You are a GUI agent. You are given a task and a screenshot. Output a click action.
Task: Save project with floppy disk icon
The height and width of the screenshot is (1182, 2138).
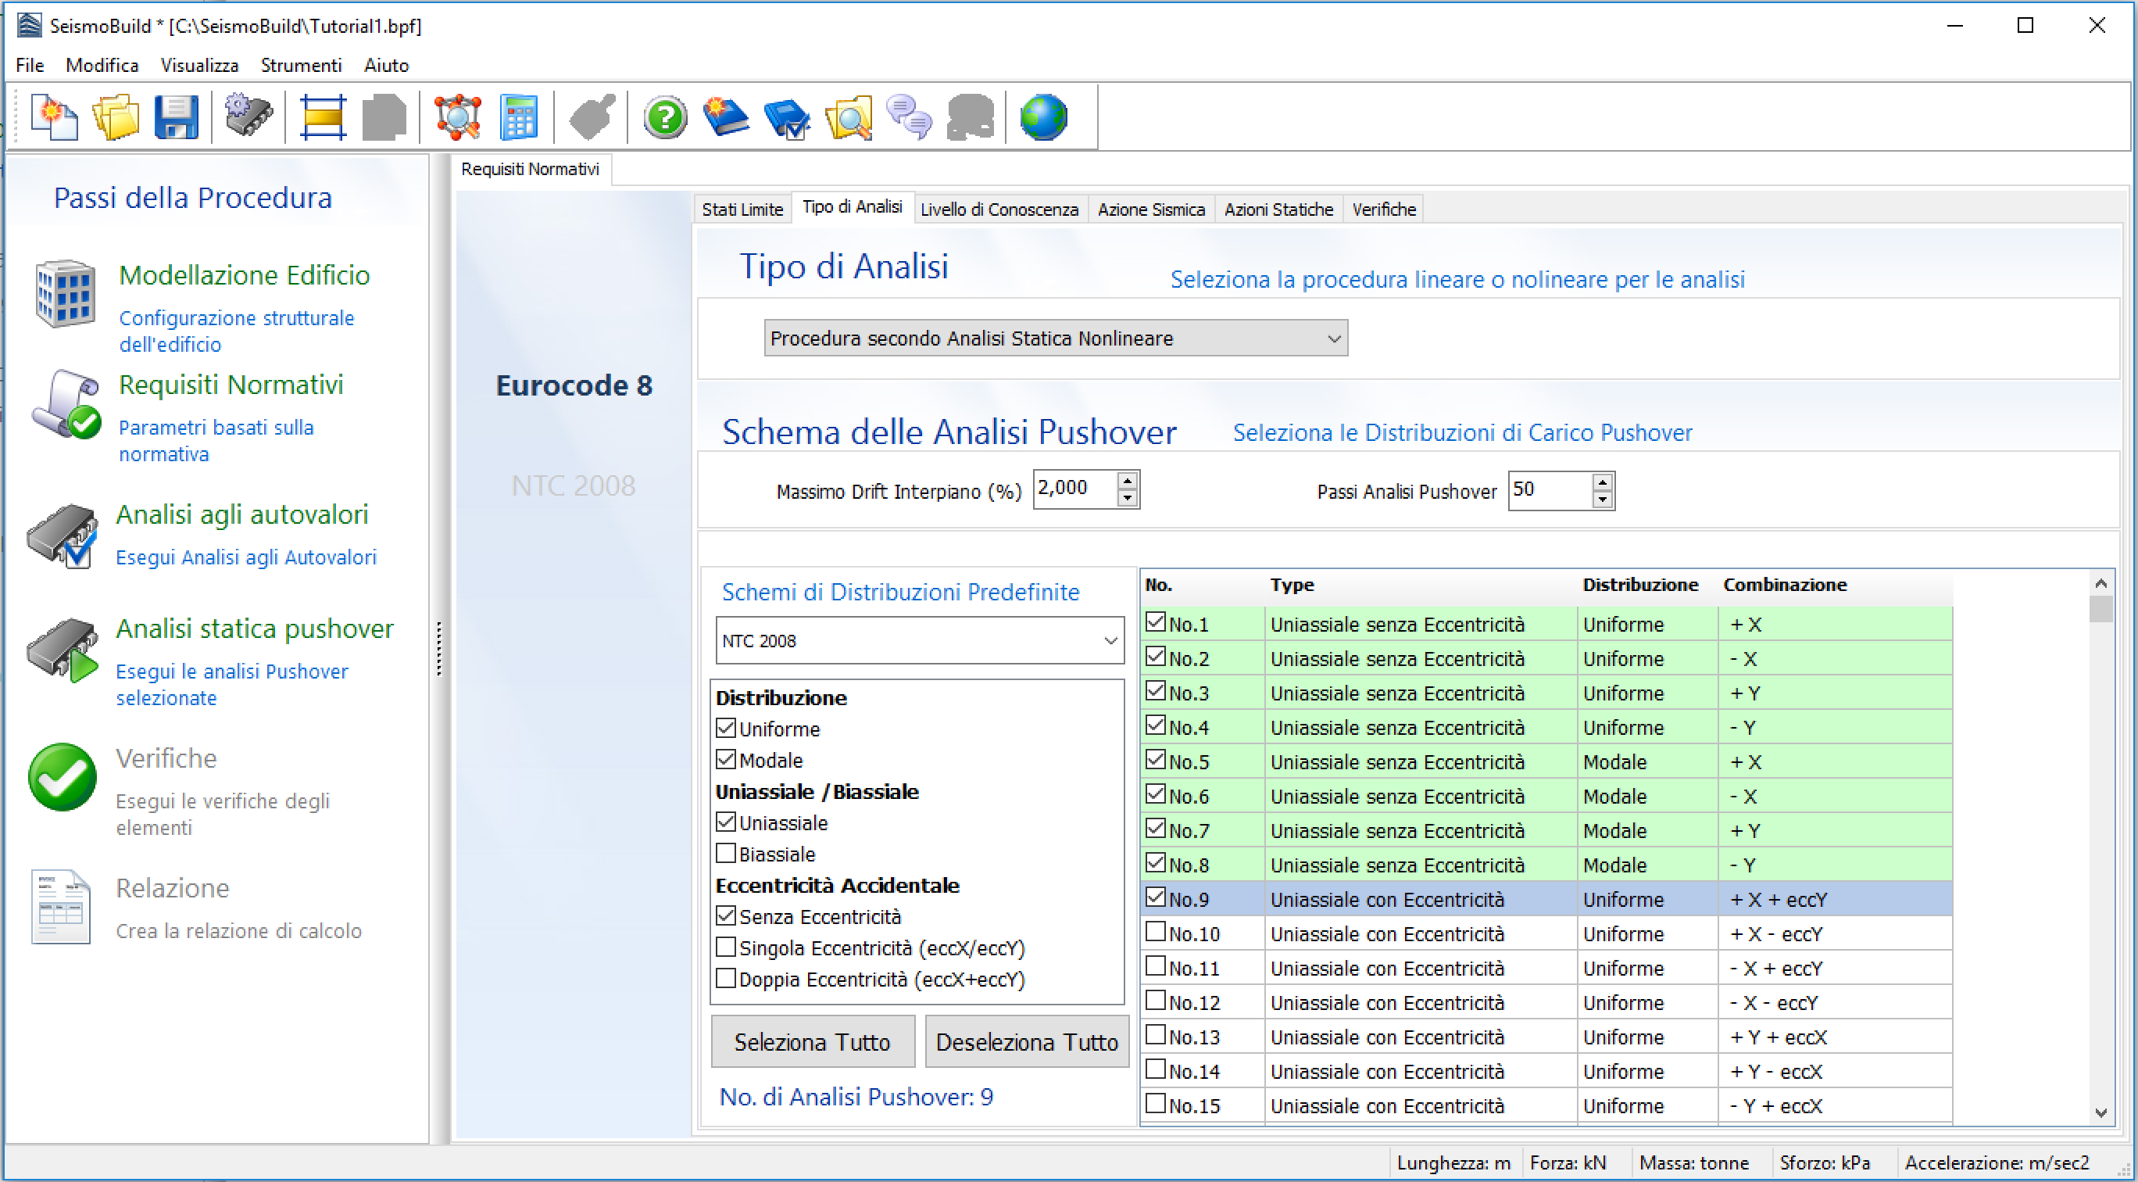pos(176,117)
